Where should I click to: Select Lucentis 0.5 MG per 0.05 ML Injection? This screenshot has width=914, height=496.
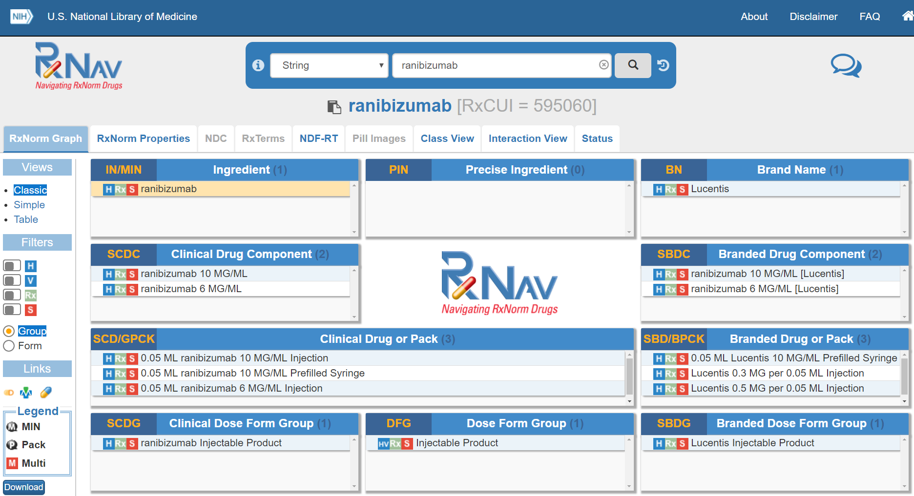click(x=771, y=389)
